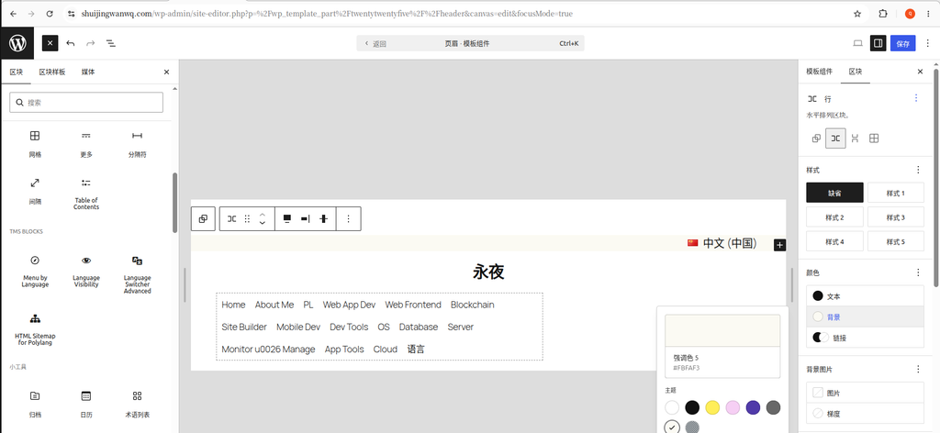Image resolution: width=940 pixels, height=433 pixels.
Task: Apply block style 样式 4
Action: click(x=835, y=241)
